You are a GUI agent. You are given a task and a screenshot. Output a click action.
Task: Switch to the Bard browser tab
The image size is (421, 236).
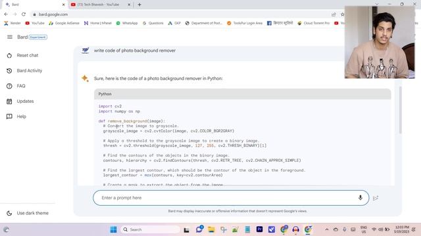pos(35,5)
